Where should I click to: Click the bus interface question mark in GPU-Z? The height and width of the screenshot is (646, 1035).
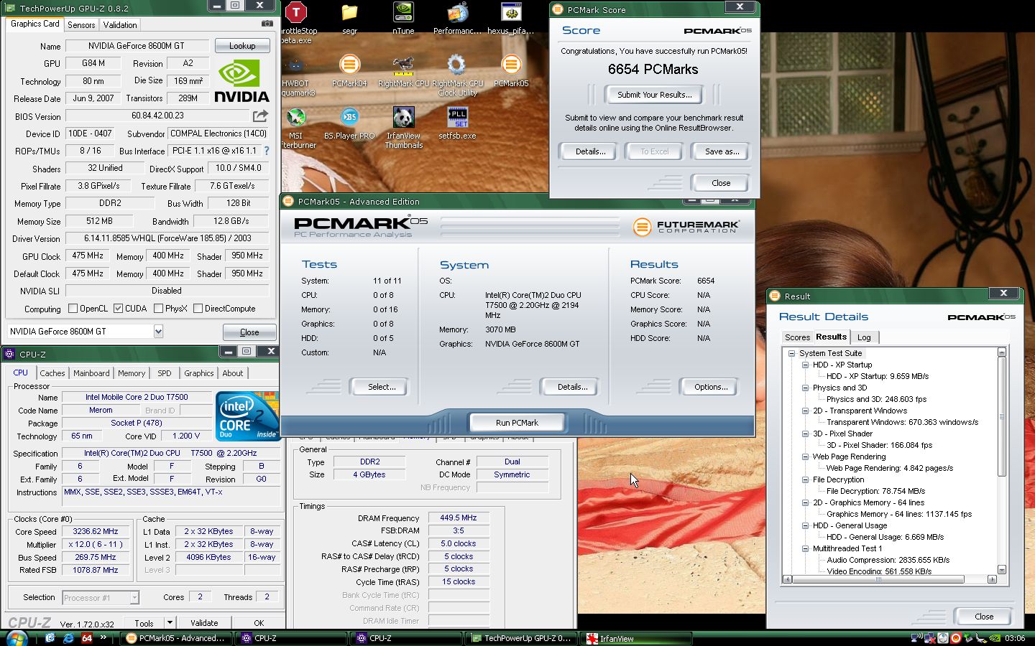267,151
